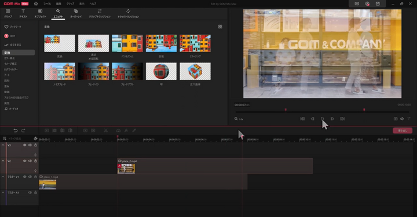Select the pencil edit tool
The width and height of the screenshot is (417, 217).
pyautogui.click(x=134, y=130)
